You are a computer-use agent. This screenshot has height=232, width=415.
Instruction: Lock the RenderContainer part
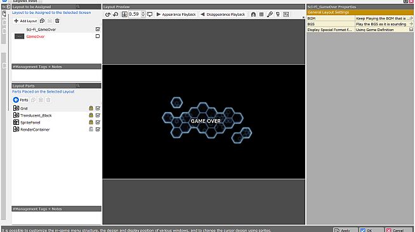pos(91,129)
